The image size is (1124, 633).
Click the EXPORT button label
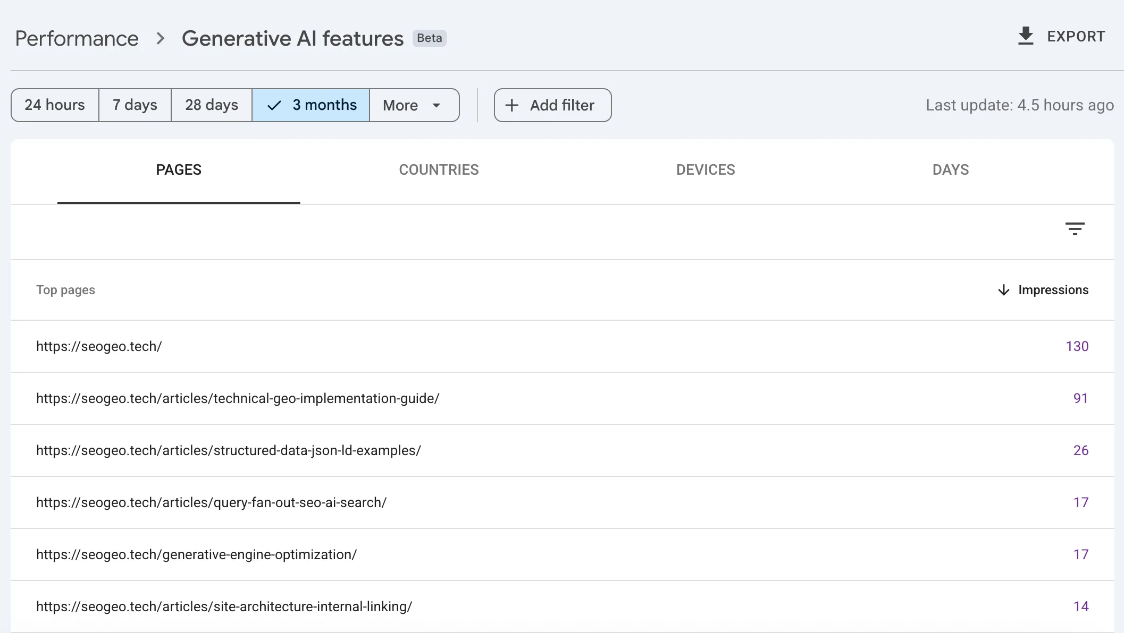(1076, 37)
